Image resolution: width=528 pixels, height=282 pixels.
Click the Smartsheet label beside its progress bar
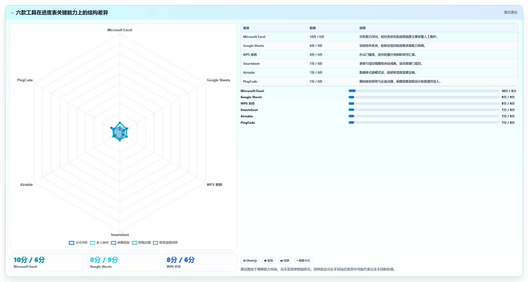[x=249, y=110]
